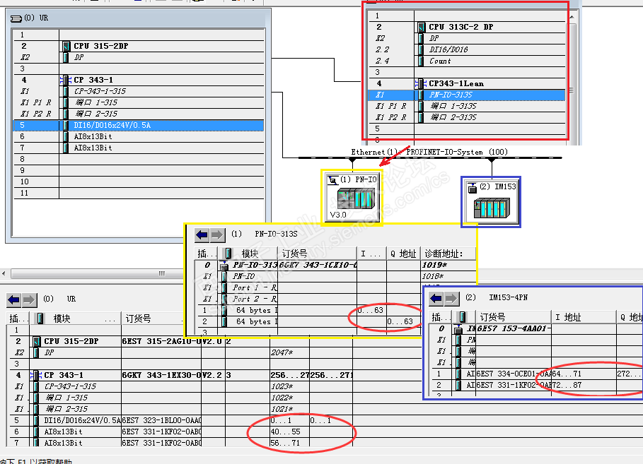This screenshot has width=643, height=464.
Task: Click CPU 313C-2 DP module icon
Action: [x=422, y=27]
